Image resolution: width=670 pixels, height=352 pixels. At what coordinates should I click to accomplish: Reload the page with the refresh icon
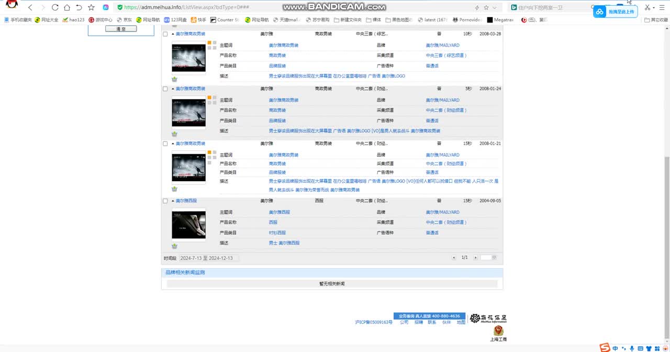point(55,7)
